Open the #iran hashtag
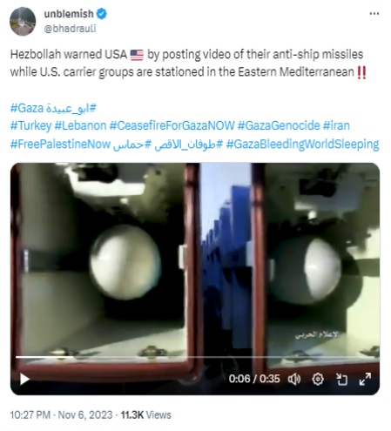391x431 pixels. (x=336, y=126)
